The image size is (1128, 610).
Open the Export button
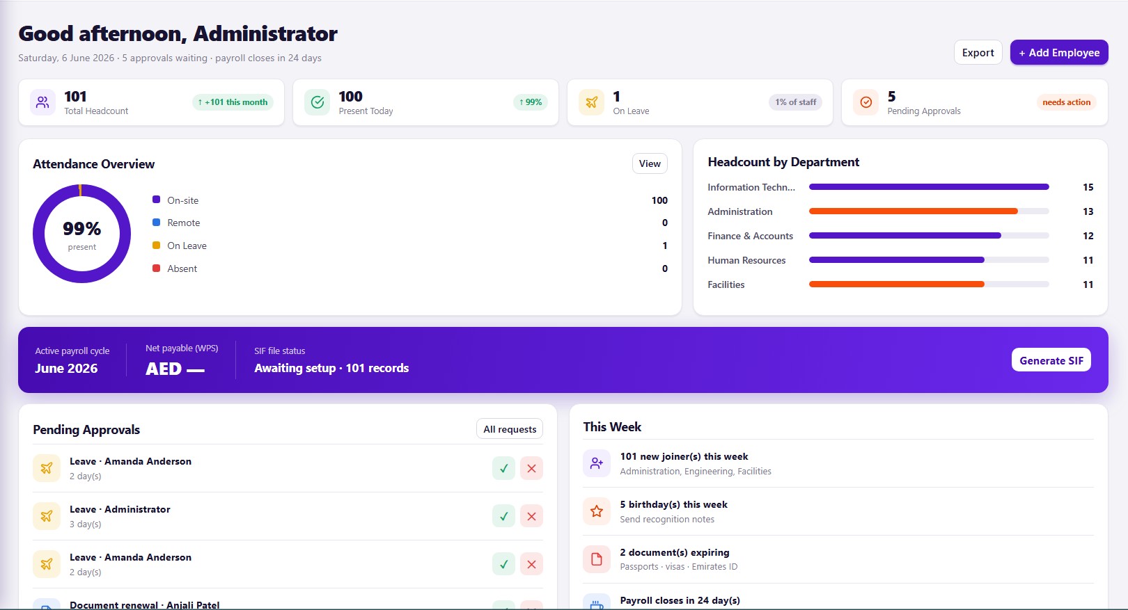point(978,52)
